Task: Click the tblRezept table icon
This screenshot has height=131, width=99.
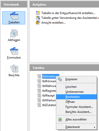Action: tap(39, 96)
